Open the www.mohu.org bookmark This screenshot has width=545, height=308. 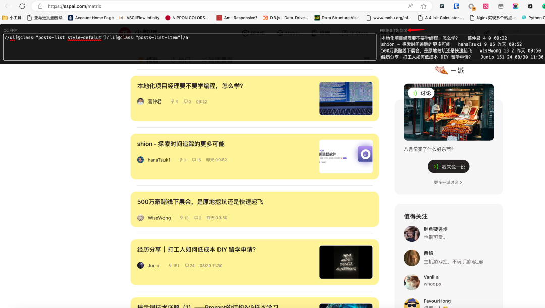tap(389, 18)
